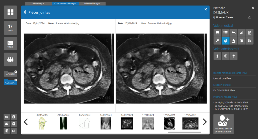Click the carte vitale reader icon
This screenshot has width=258, height=139.
10,44
